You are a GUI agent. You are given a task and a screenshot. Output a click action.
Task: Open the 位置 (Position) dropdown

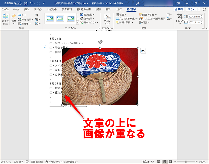coord(122,15)
